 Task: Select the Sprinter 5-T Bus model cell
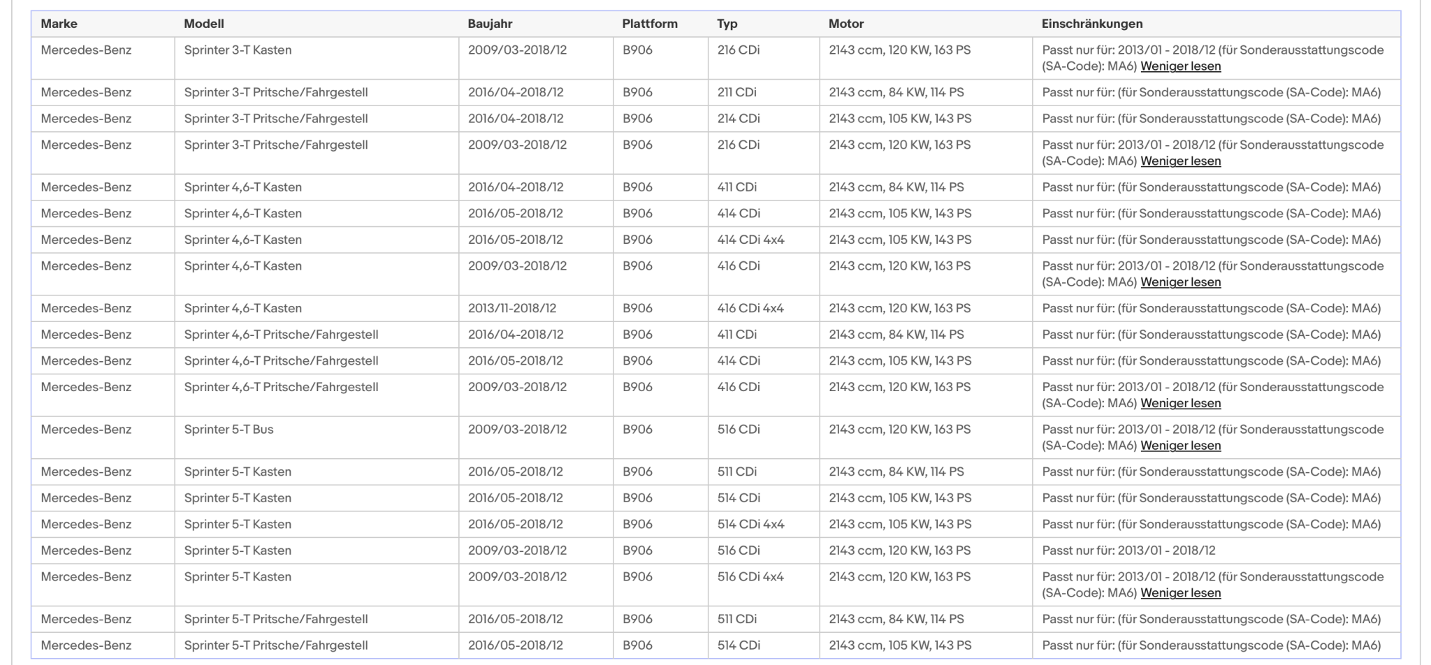[x=228, y=430]
